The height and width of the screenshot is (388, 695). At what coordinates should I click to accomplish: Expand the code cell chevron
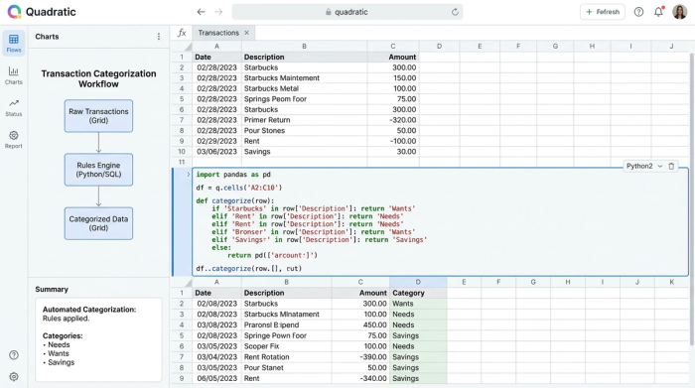pos(189,175)
